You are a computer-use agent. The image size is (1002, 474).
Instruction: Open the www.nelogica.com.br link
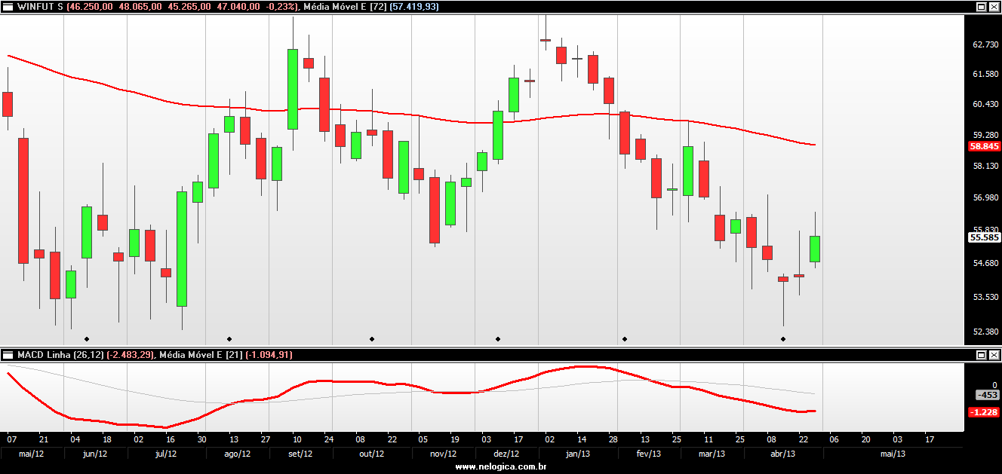501,467
